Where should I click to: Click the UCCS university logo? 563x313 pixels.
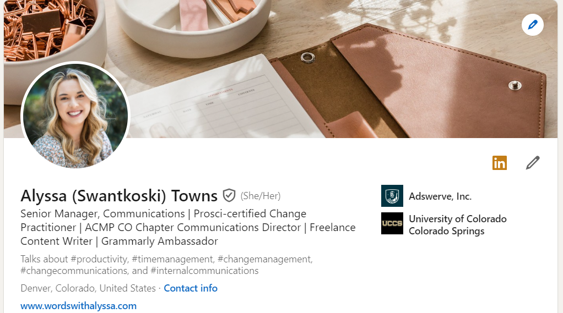tap(392, 223)
